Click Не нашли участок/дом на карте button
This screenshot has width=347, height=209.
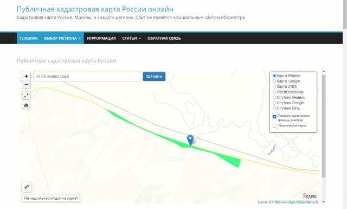[52, 198]
